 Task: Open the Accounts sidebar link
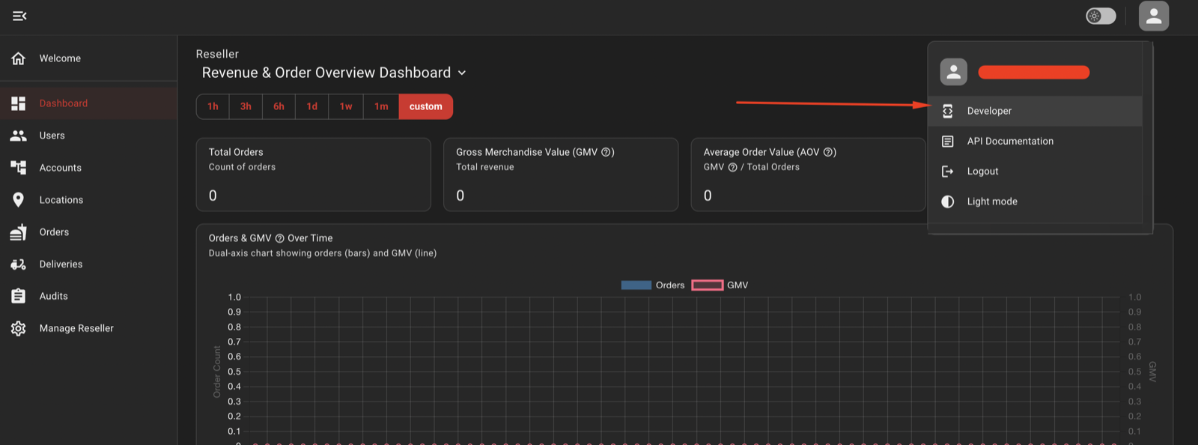tap(88, 168)
